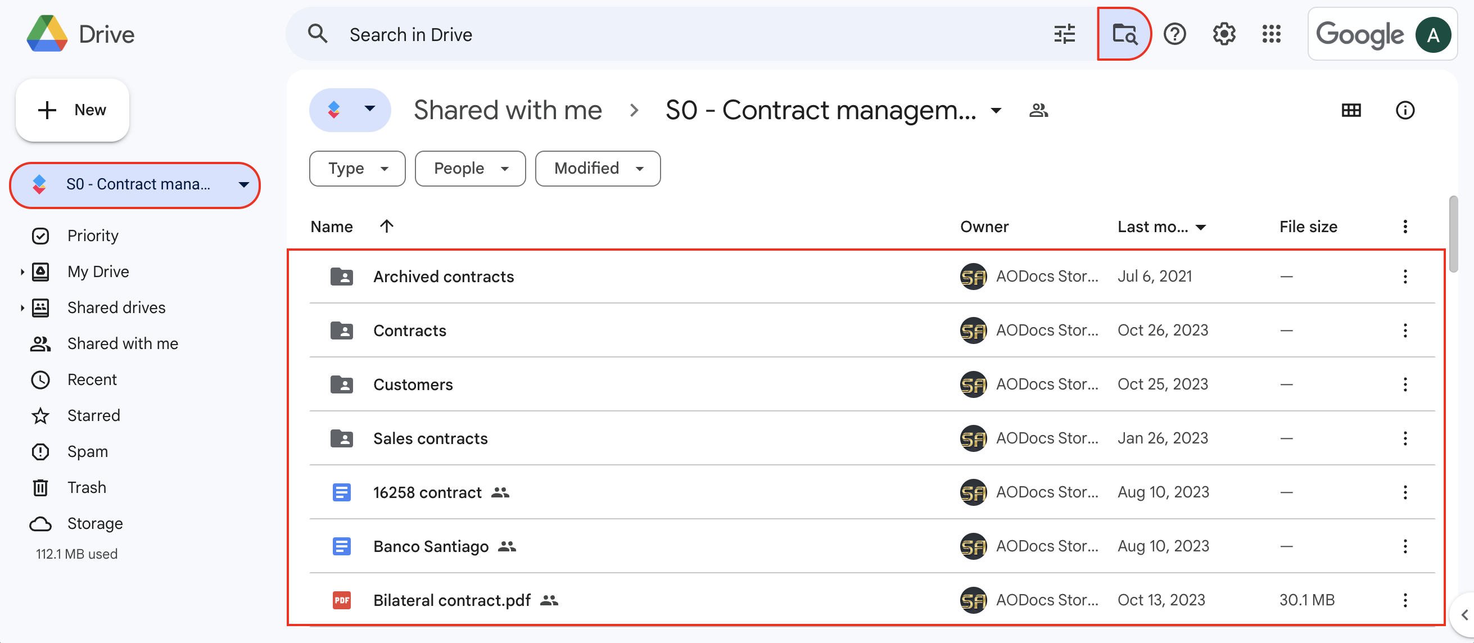
Task: Open the People filter dropdown
Action: pyautogui.click(x=470, y=168)
